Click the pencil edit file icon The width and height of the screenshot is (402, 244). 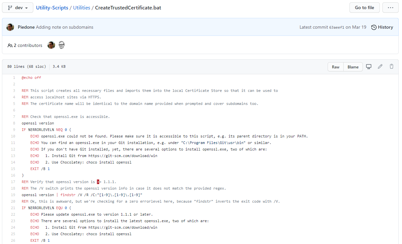(380, 66)
